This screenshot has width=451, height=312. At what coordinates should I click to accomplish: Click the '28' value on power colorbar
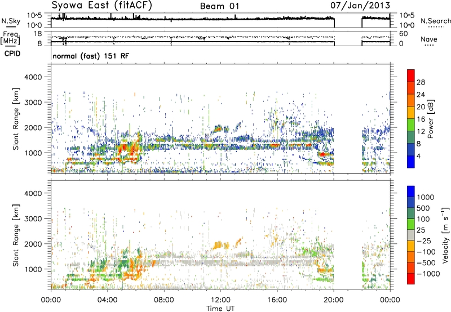(x=421, y=82)
